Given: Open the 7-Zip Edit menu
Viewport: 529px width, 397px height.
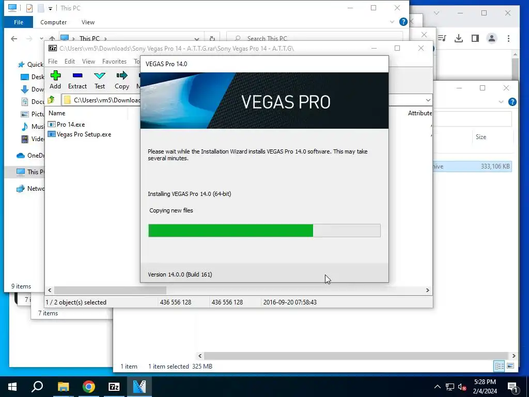Looking at the screenshot, I should pyautogui.click(x=70, y=62).
